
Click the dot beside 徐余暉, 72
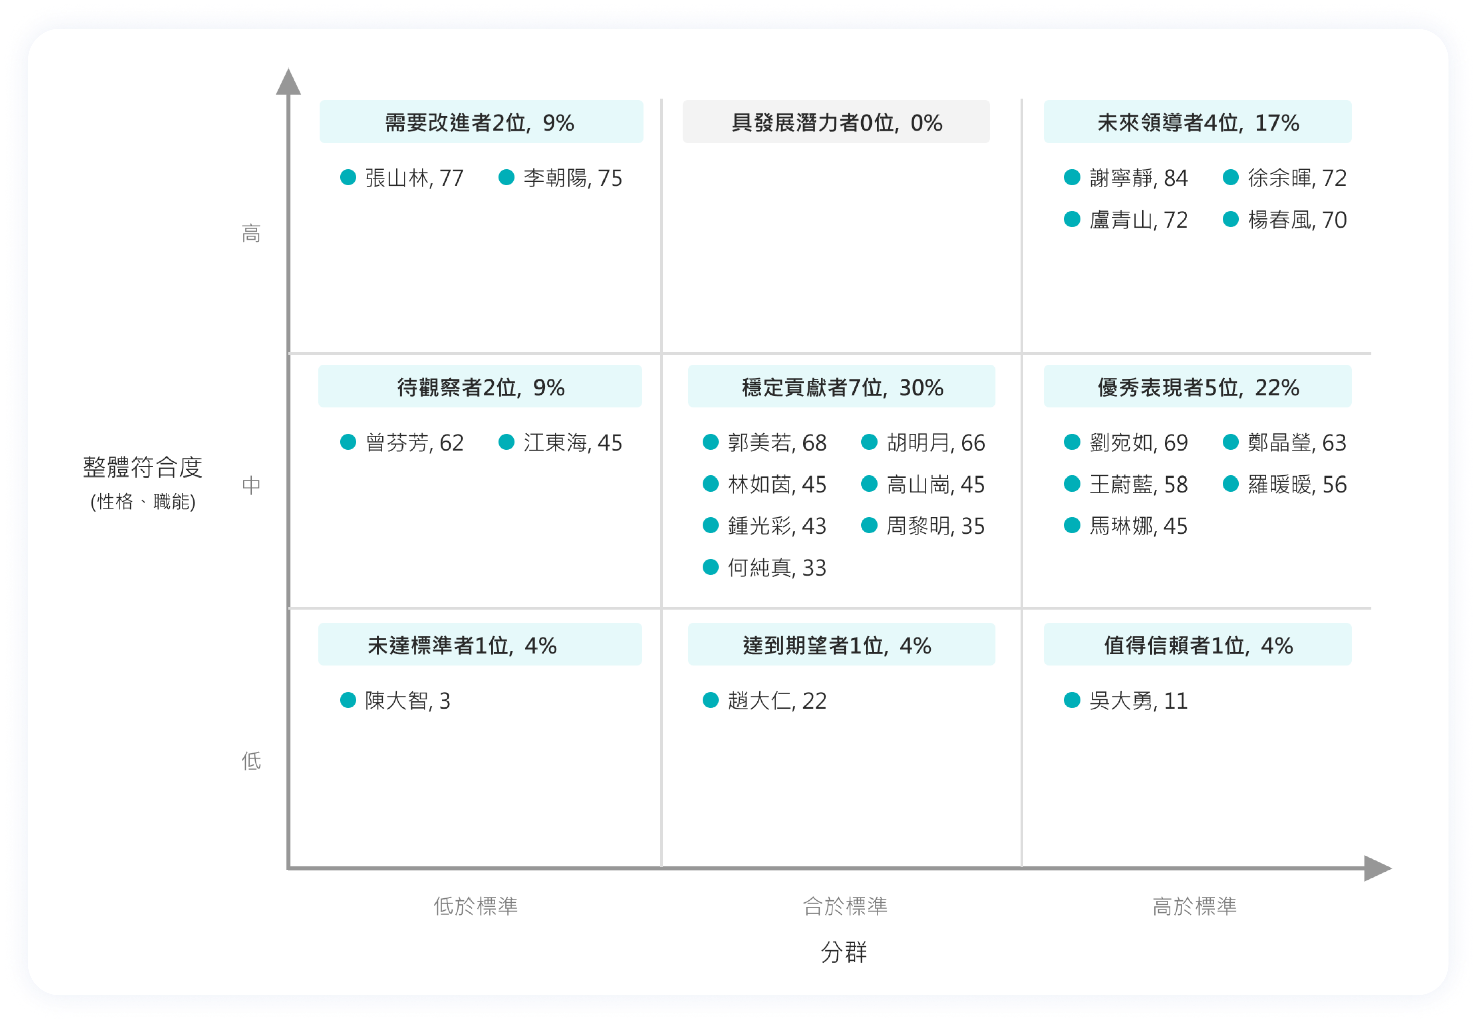[1230, 177]
